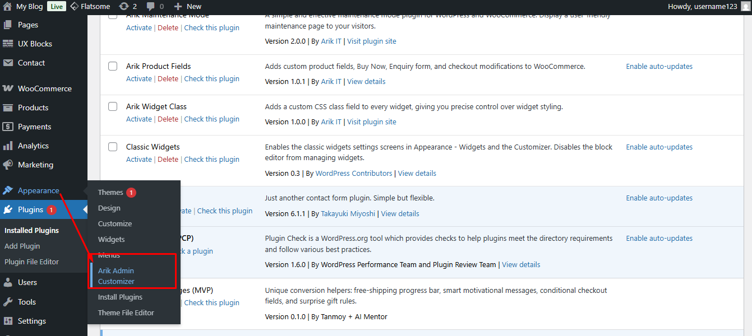
Task: Click the Arik Product Fields plugin title
Action: (159, 66)
